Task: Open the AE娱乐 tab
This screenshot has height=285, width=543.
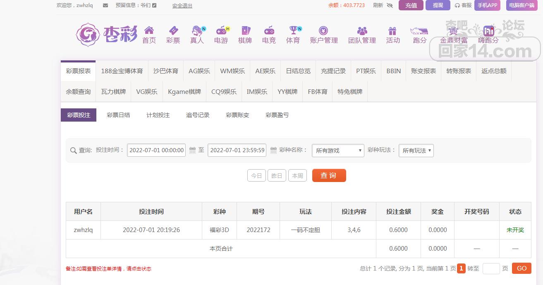Action: 266,71
